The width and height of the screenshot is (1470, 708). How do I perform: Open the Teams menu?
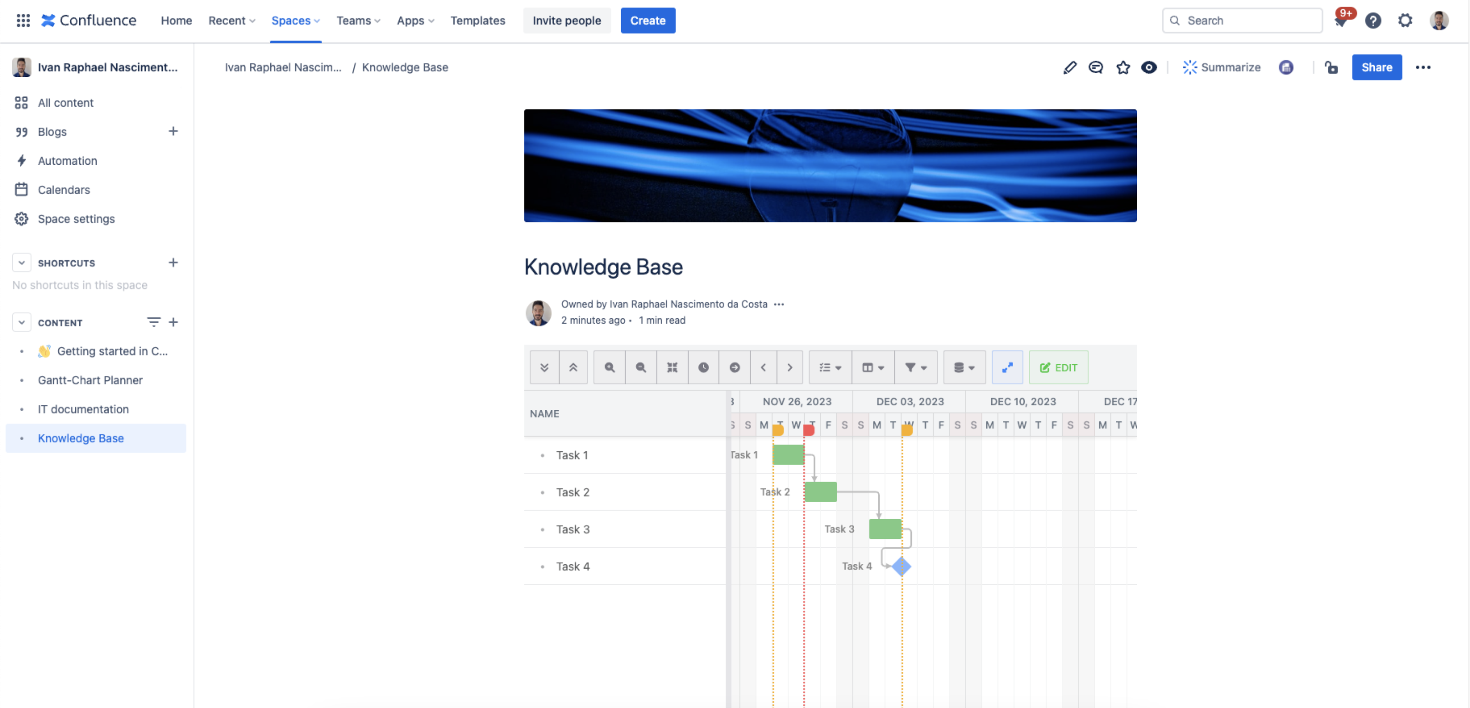click(358, 21)
